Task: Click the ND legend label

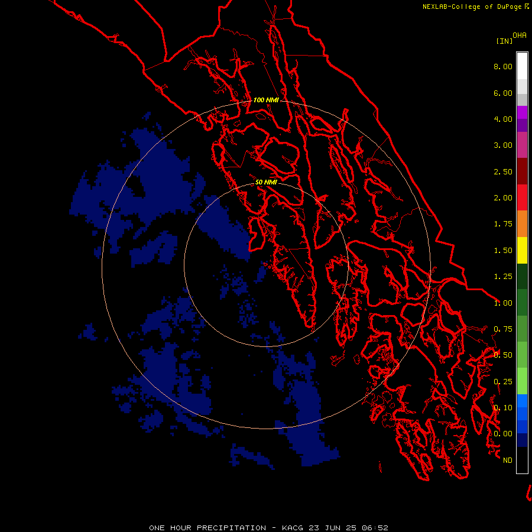Action: coord(508,460)
